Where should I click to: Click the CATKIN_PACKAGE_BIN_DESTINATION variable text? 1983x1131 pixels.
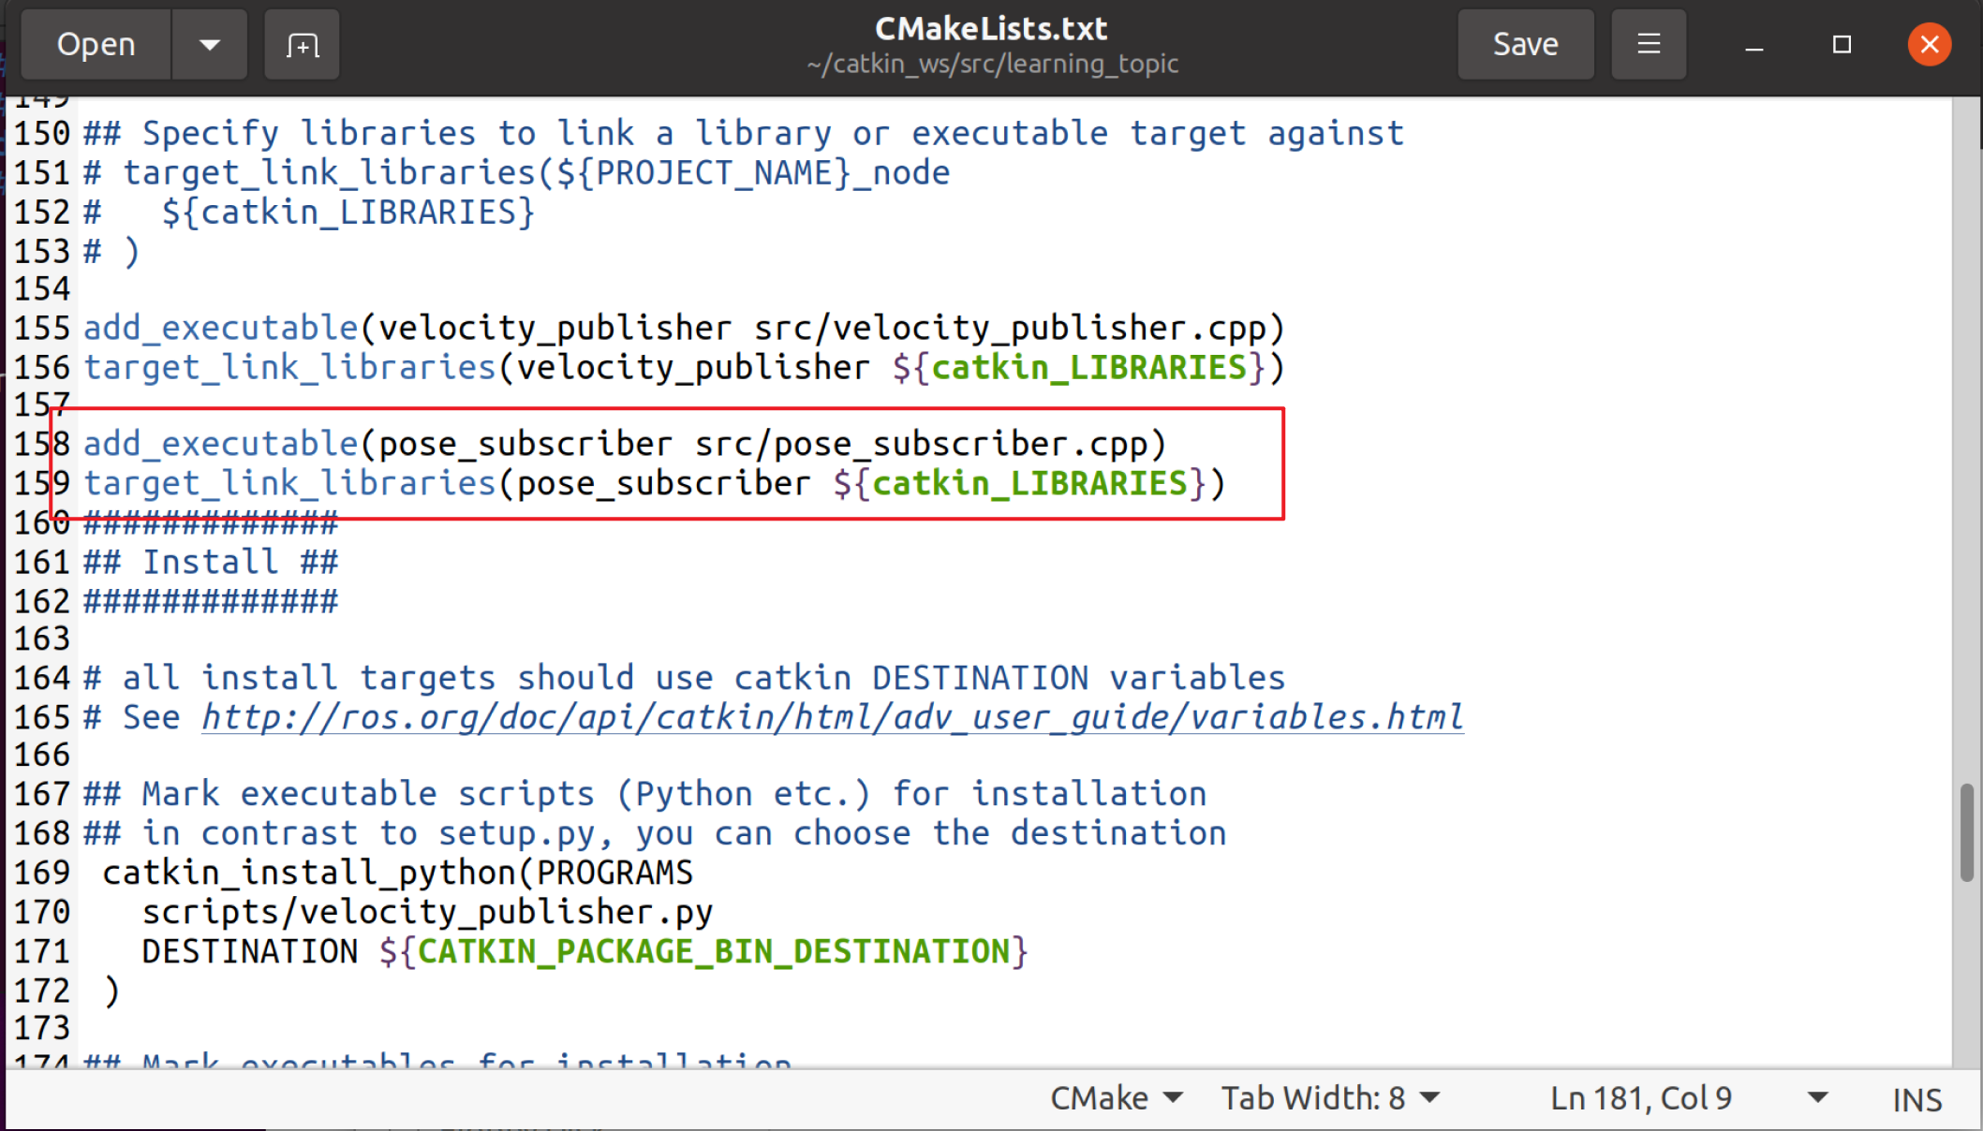click(712, 951)
